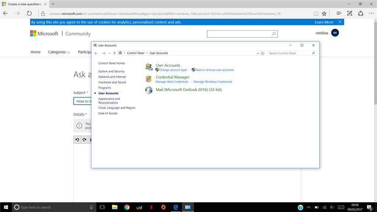Click the Search Control Panel magnifier icon
Screen dimensions: 377x212
pyautogui.click(x=313, y=53)
